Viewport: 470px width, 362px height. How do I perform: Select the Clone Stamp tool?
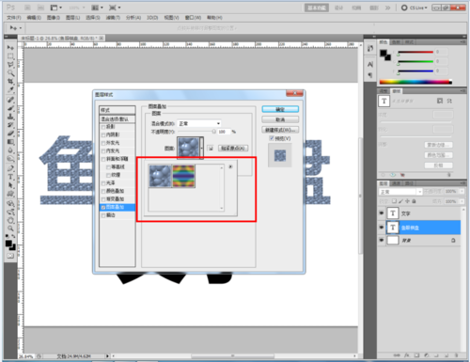10,117
